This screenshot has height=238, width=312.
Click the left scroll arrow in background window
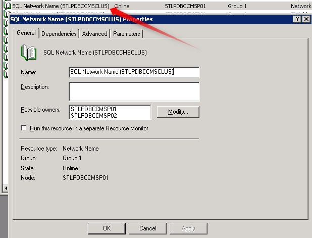click(x=6, y=188)
